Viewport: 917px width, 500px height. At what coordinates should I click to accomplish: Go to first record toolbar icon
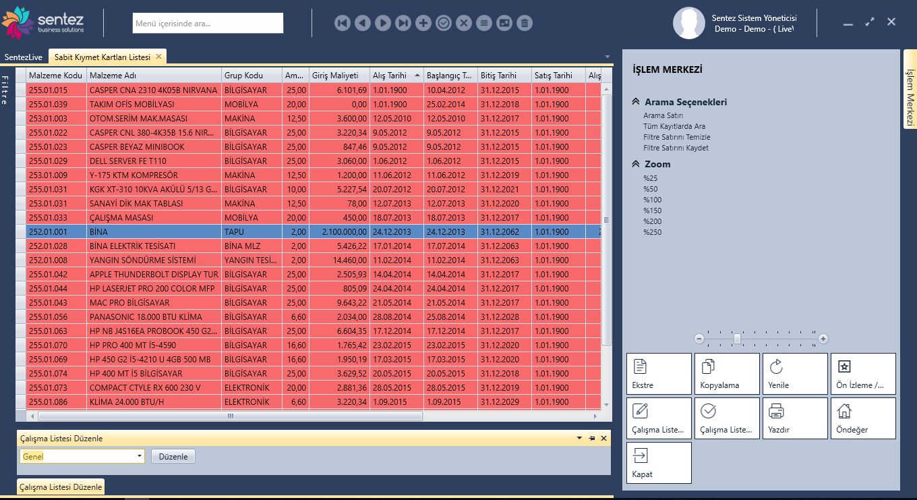343,23
